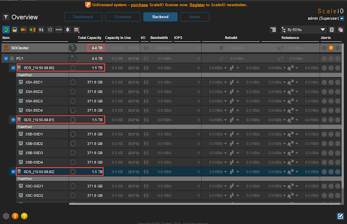Click the orange license key icon in banner
347x224 pixels.
coord(88,4)
